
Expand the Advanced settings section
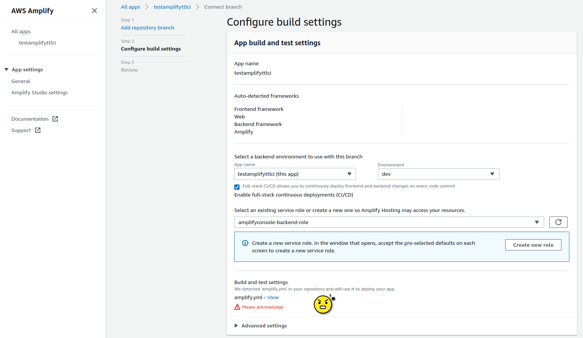261,326
